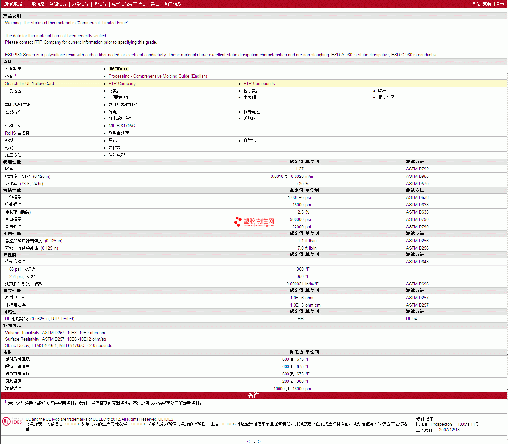The width and height of the screenshot is (508, 444).
Task: Click the 自然色 appearance entry
Action: click(x=250, y=140)
